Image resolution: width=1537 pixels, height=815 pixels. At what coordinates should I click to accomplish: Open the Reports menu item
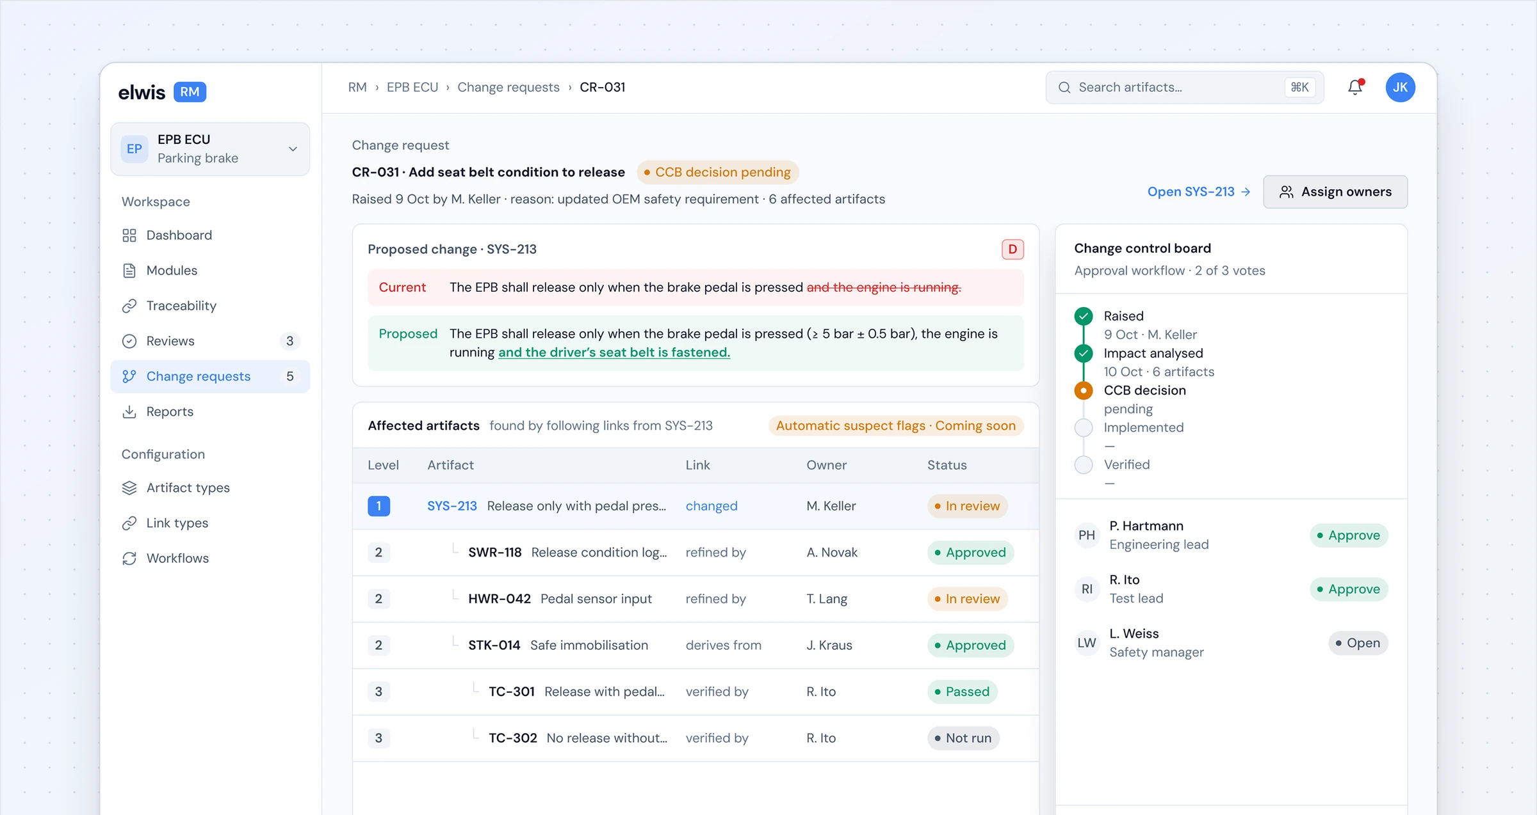[210, 411]
